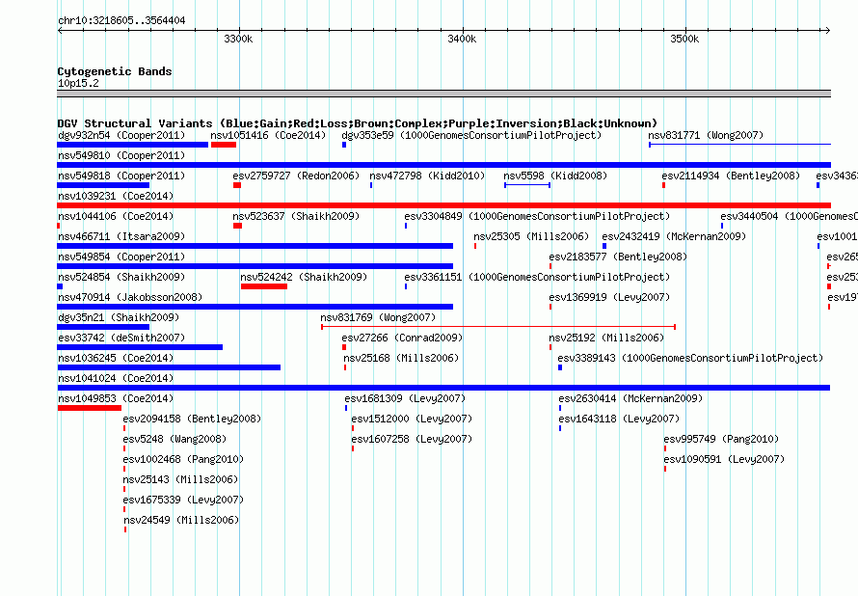This screenshot has height=596, width=858.
Task: Click the nsv472798 (Kidd2010) label
Action: (427, 176)
